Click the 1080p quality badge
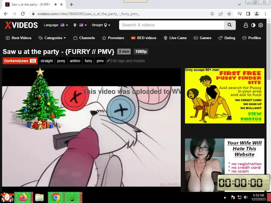Image resolution: width=271 pixels, height=203 pixels. pyautogui.click(x=141, y=52)
